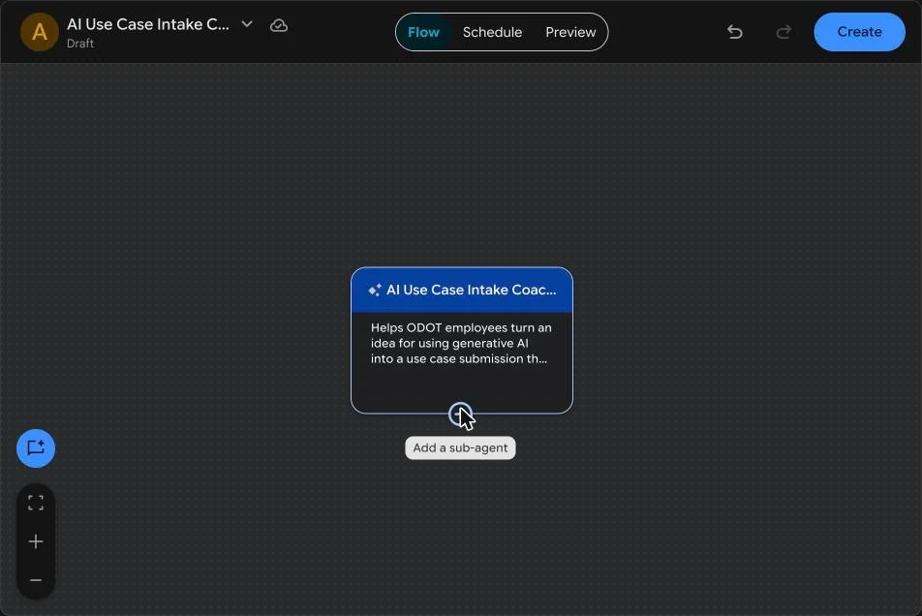This screenshot has height=616, width=922.
Task: Click the Draft status label
Action: click(80, 44)
